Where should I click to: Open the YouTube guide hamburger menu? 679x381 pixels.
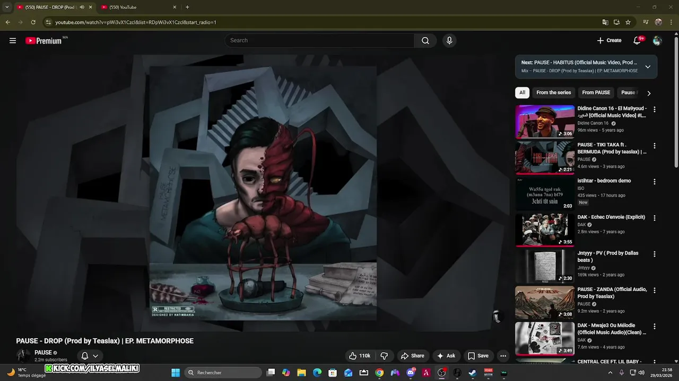coord(13,41)
